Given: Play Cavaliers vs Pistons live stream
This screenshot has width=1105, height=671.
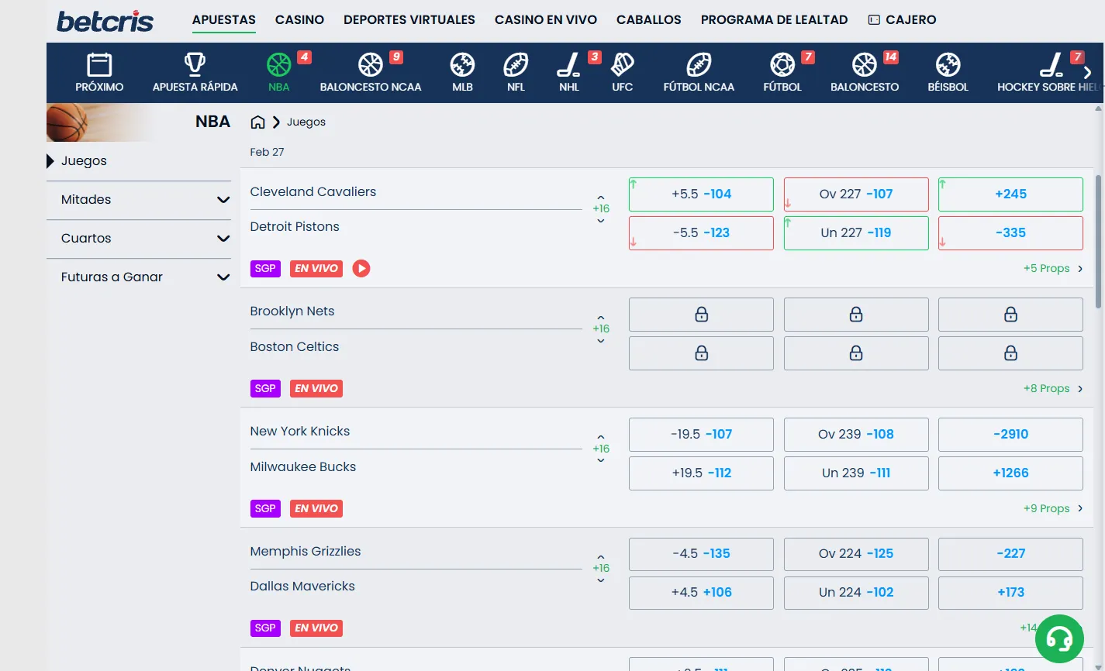Looking at the screenshot, I should tap(361, 268).
